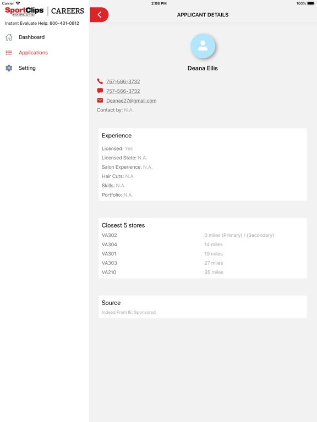Select store VA302
This screenshot has width=317, height=422.
coord(109,235)
